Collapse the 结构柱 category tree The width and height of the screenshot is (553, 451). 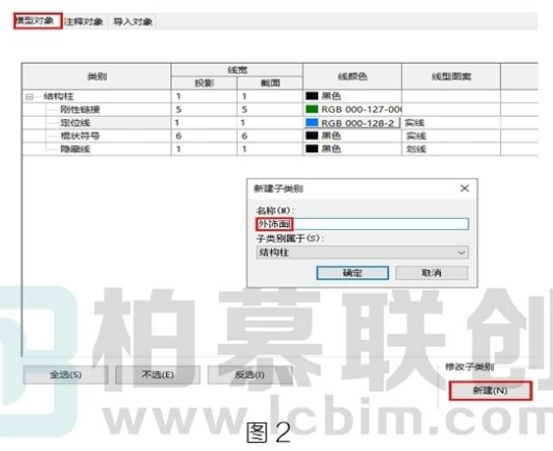tap(29, 96)
